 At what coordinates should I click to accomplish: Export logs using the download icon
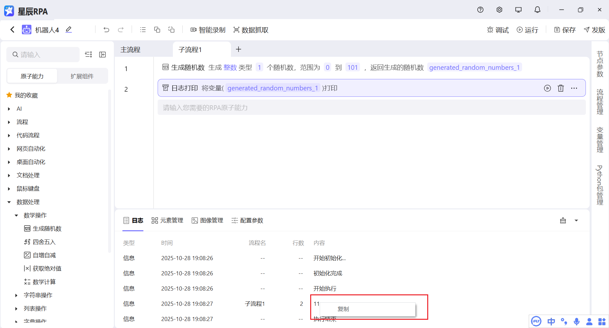click(x=563, y=220)
